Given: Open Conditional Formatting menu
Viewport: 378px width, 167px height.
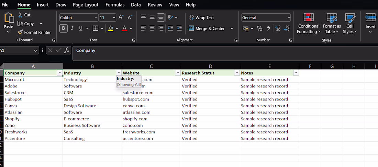Looking at the screenshot, I should click(308, 24).
